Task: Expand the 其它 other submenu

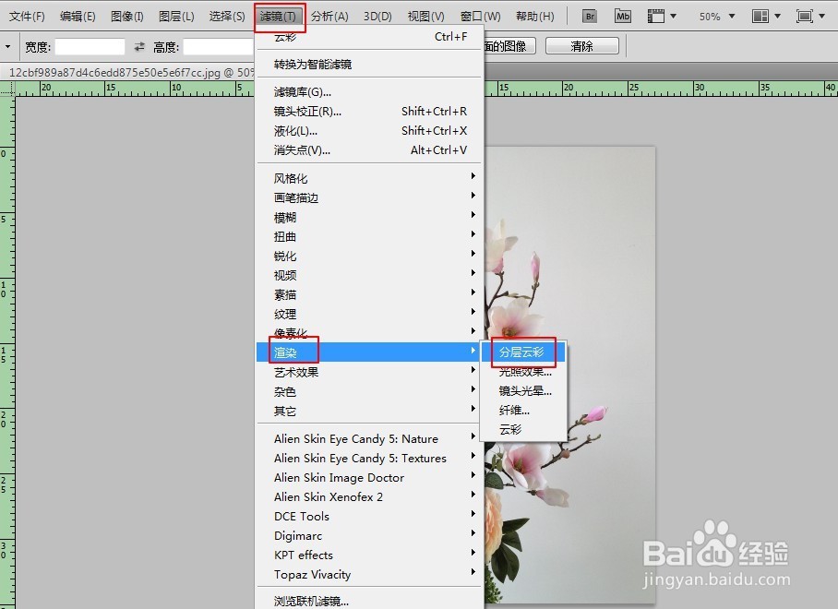Action: [x=369, y=411]
